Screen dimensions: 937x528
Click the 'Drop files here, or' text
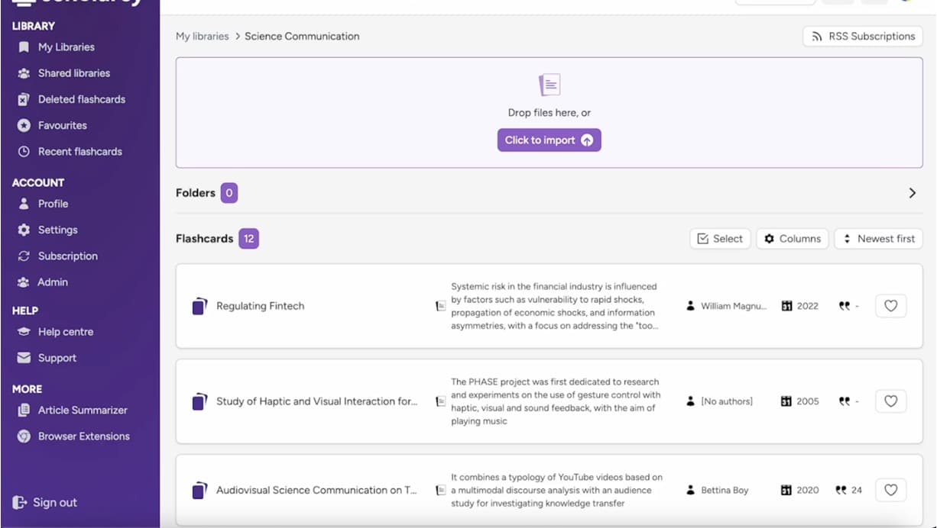pos(550,113)
